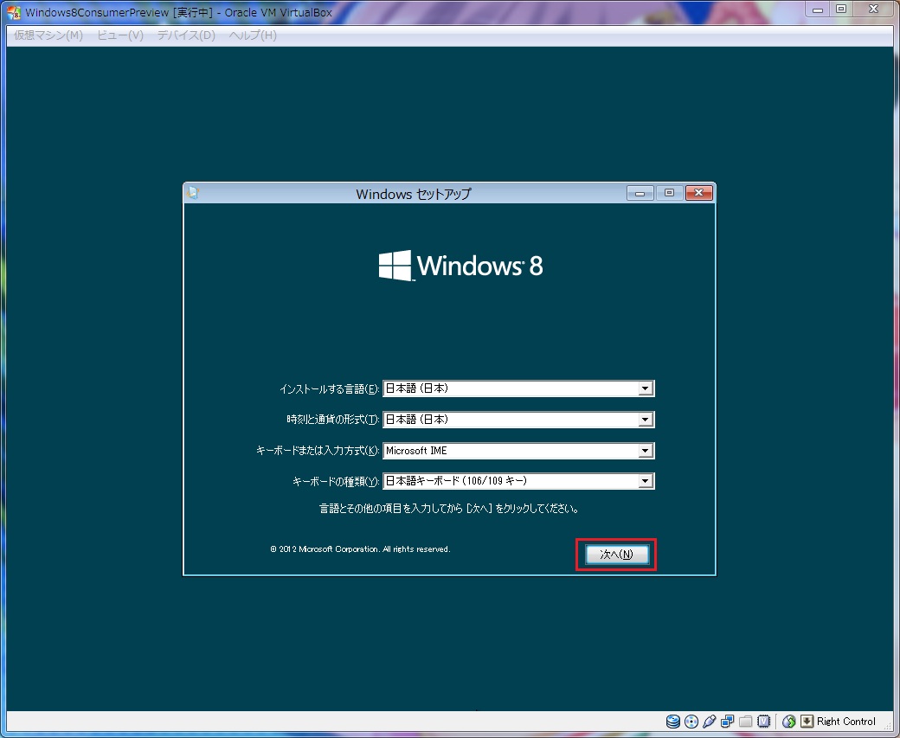The width and height of the screenshot is (900, 738).
Task: Open the ビュー(V) menu
Action: click(120, 35)
